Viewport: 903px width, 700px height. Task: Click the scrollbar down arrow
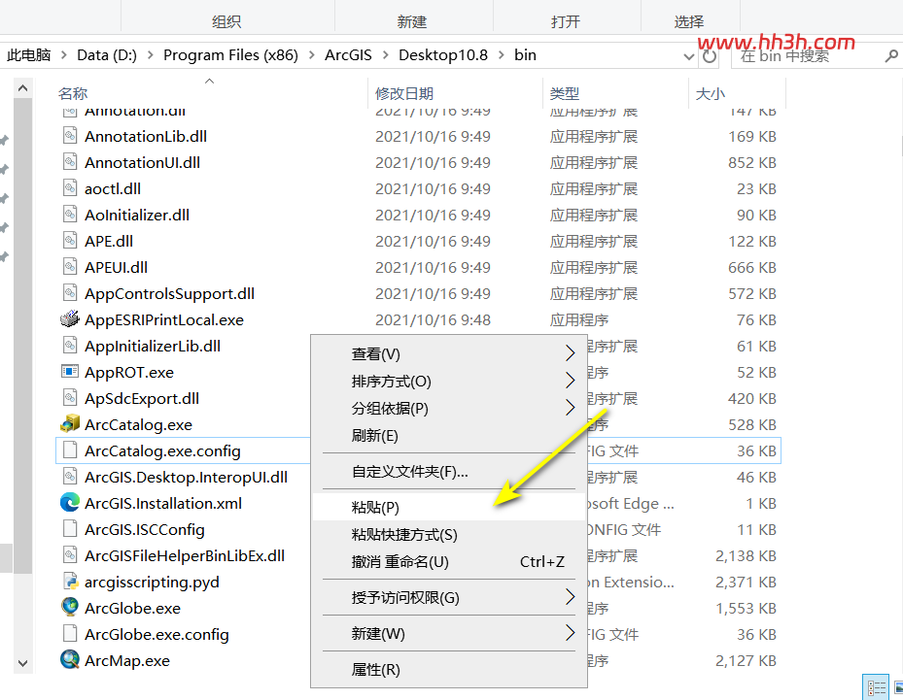click(23, 662)
